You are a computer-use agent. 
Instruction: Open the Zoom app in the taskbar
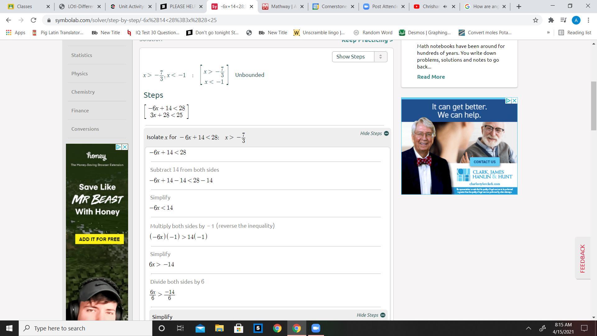316,328
